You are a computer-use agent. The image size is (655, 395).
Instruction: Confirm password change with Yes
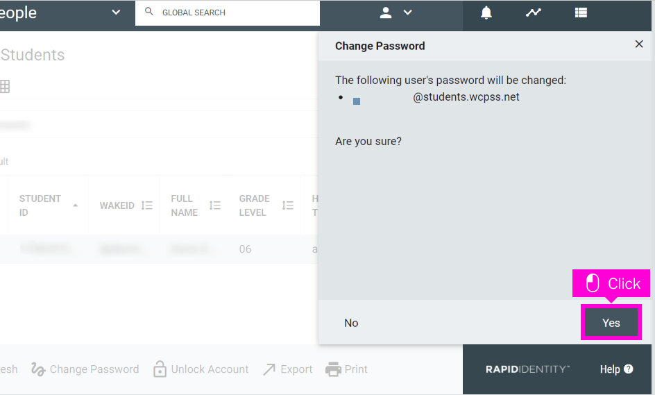click(611, 322)
